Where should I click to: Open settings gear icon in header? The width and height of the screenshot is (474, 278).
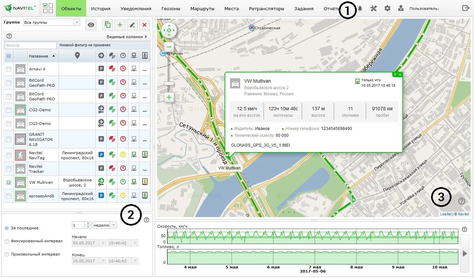[x=387, y=9]
